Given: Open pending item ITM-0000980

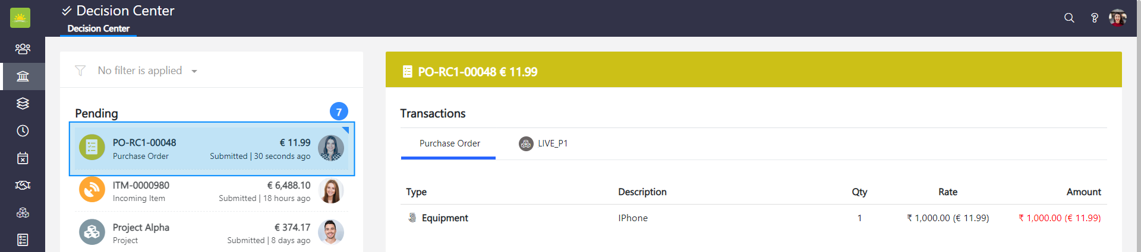Looking at the screenshot, I should tap(211, 191).
